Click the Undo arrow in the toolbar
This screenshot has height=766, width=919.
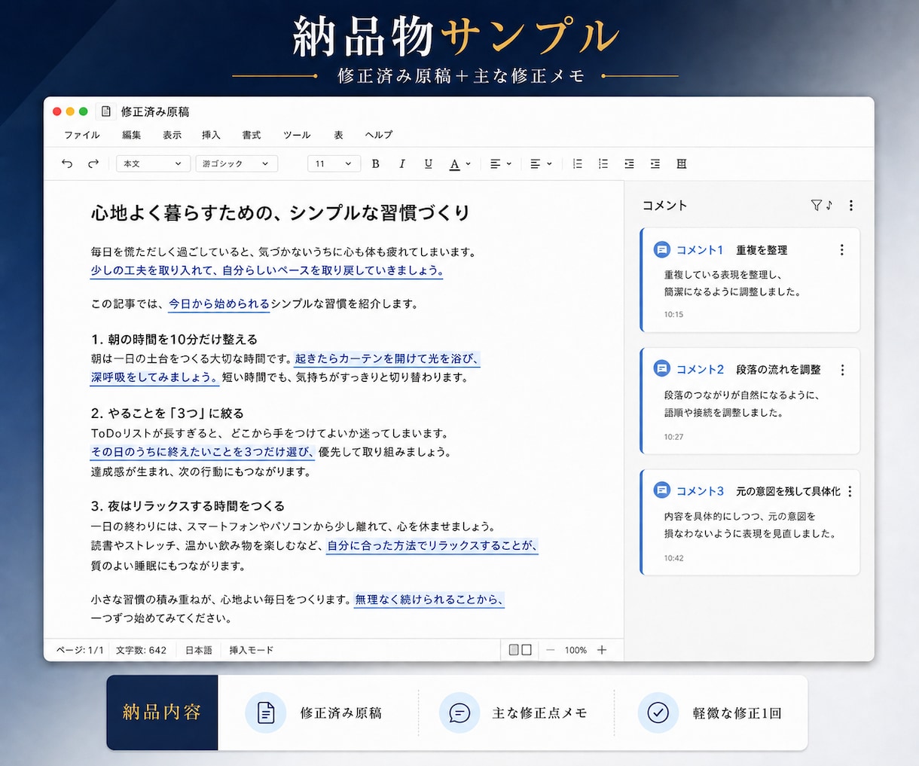67,163
